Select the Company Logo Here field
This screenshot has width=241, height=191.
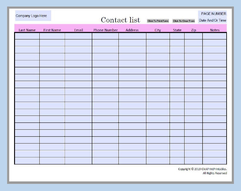(x=33, y=16)
